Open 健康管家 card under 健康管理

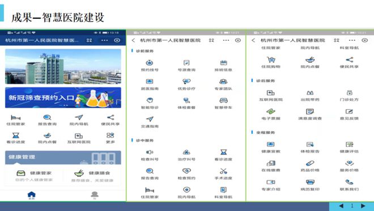pos(34,176)
